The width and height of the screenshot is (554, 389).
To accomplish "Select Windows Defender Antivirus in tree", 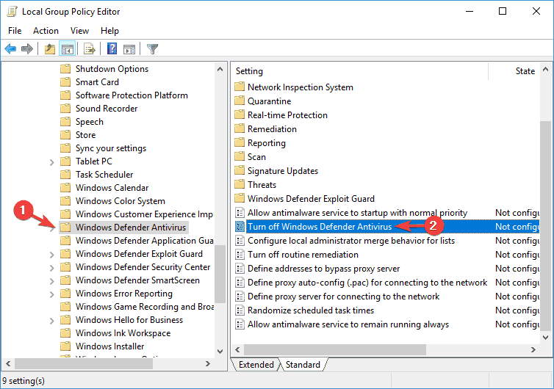I will click(x=130, y=228).
